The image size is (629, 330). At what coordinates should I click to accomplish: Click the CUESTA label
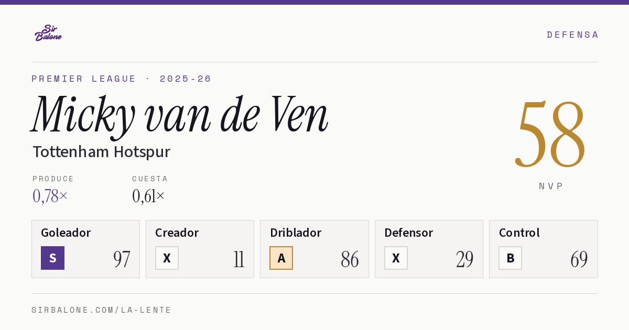click(x=150, y=179)
